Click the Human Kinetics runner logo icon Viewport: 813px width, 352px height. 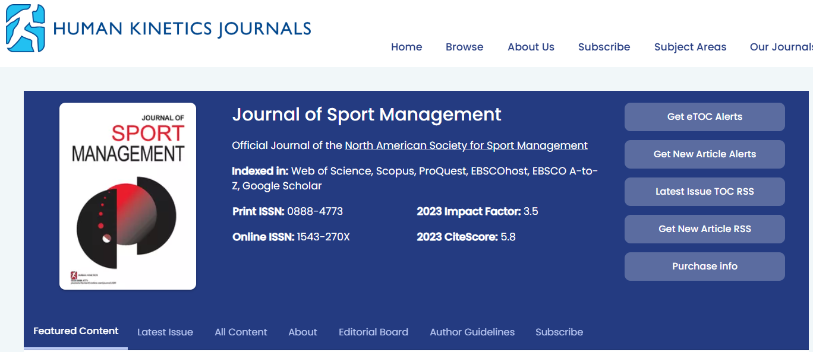26,28
